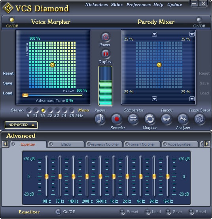
Task: Click the Duplex button icon
Action: click(x=106, y=54)
